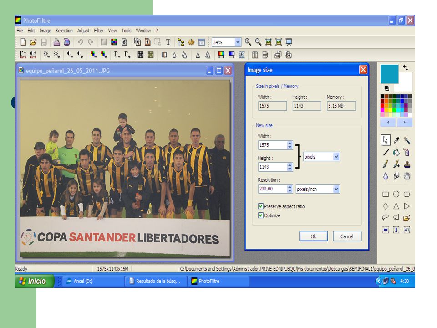Open the Edit menu
This screenshot has height=328, width=437.
click(x=31, y=31)
